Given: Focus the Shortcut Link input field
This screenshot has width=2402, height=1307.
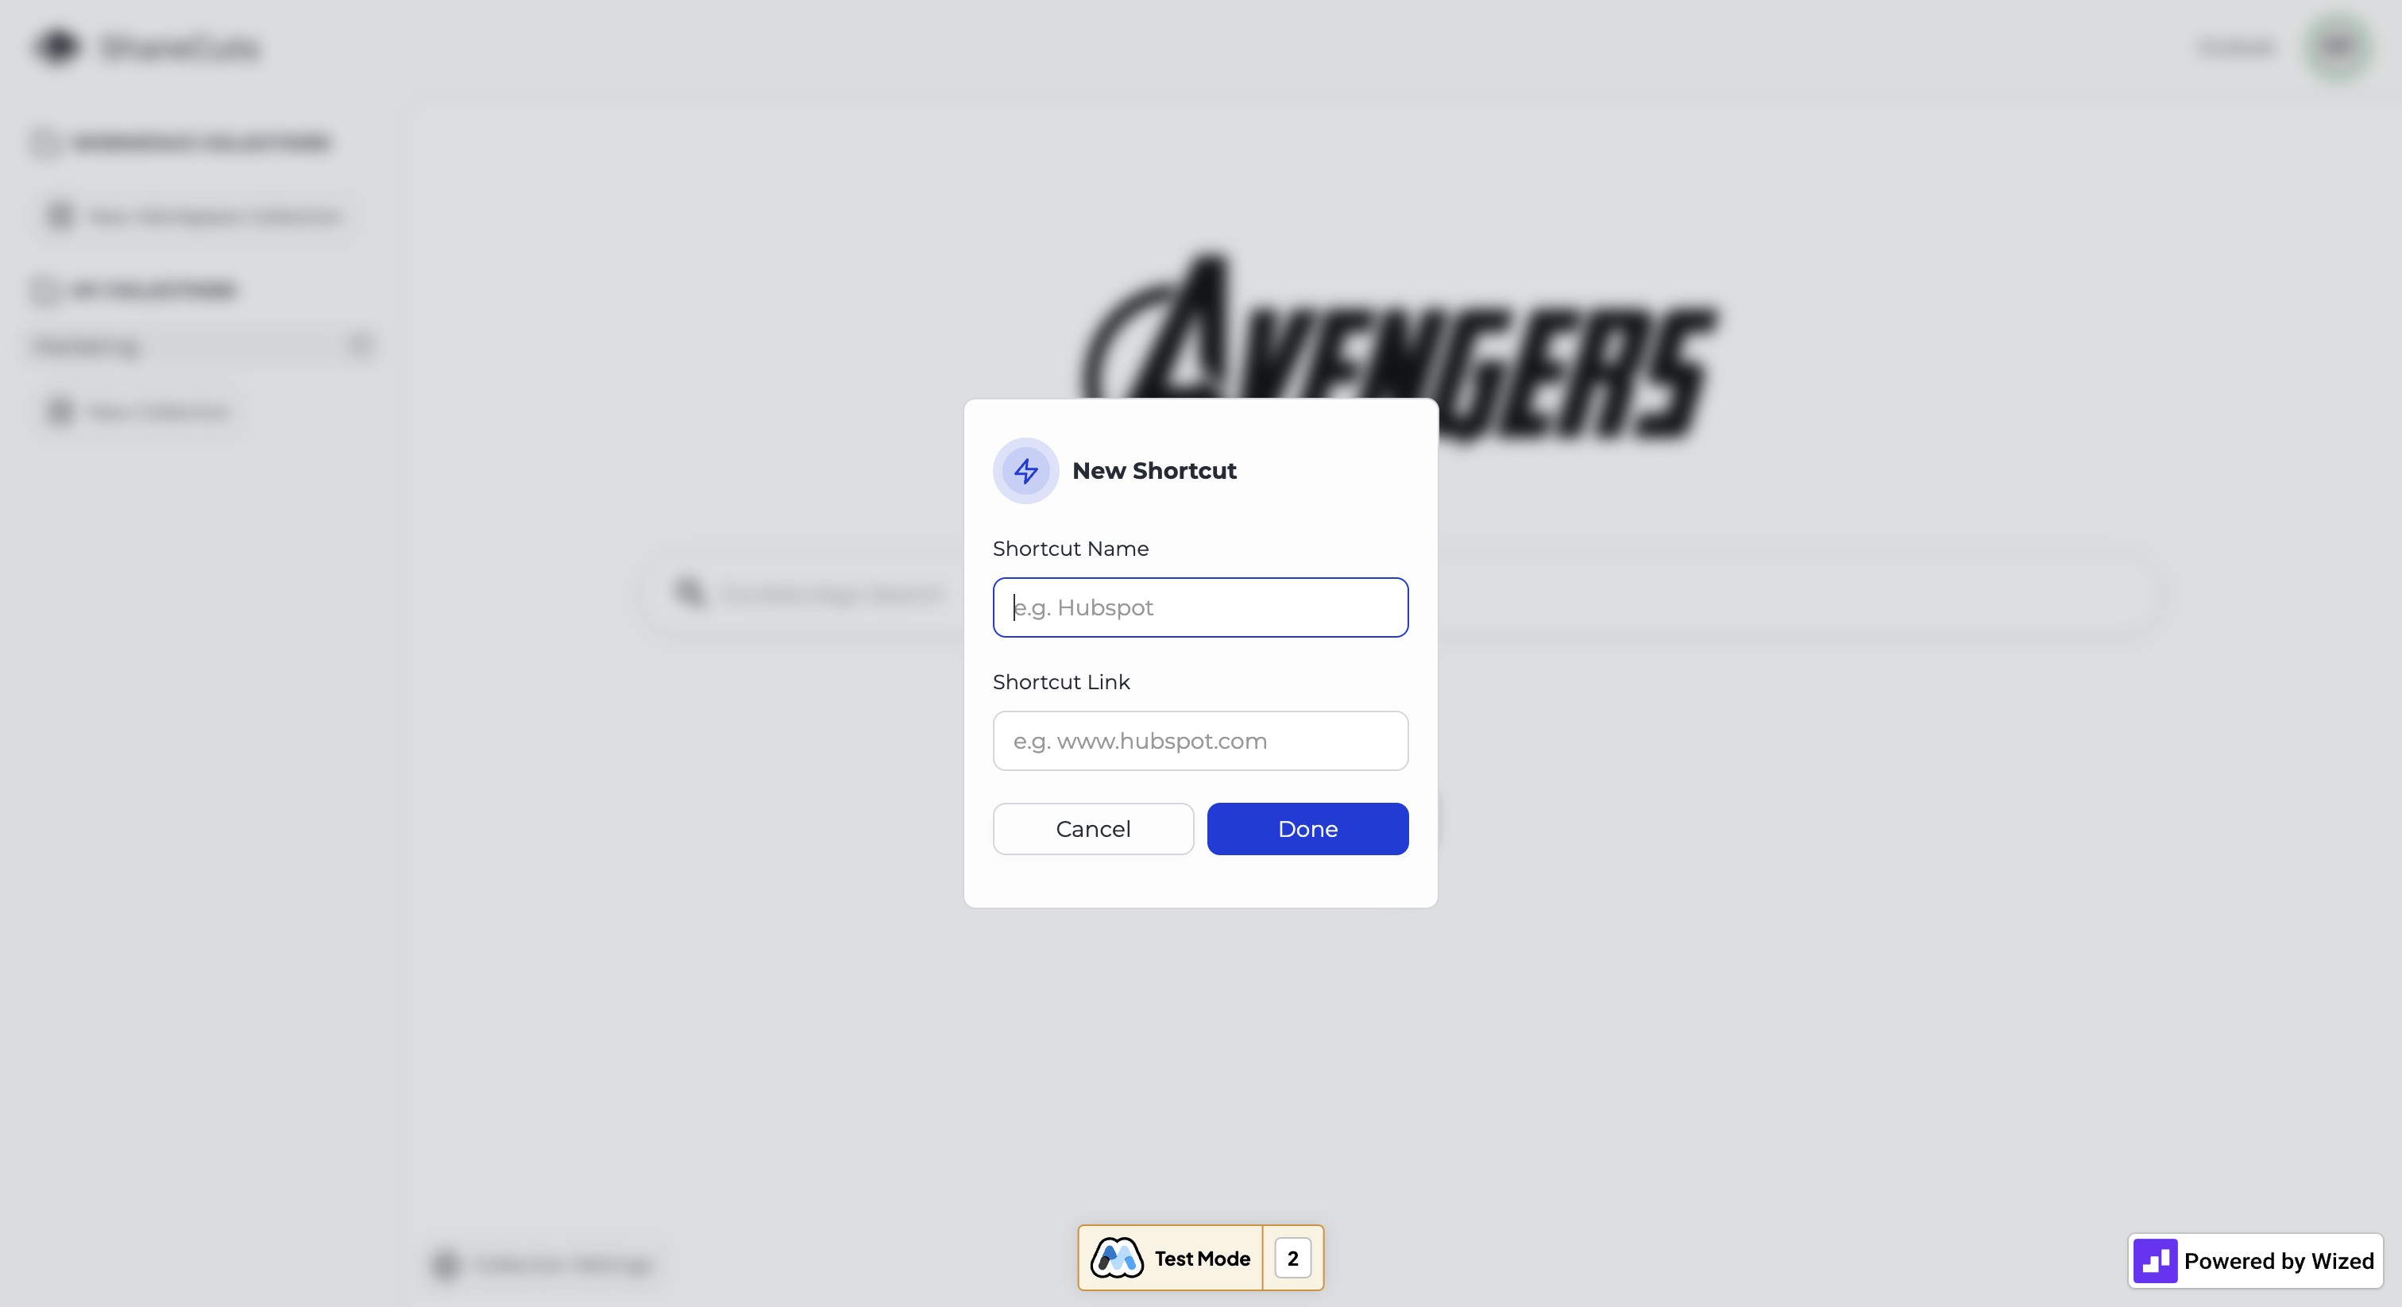Looking at the screenshot, I should coord(1200,741).
